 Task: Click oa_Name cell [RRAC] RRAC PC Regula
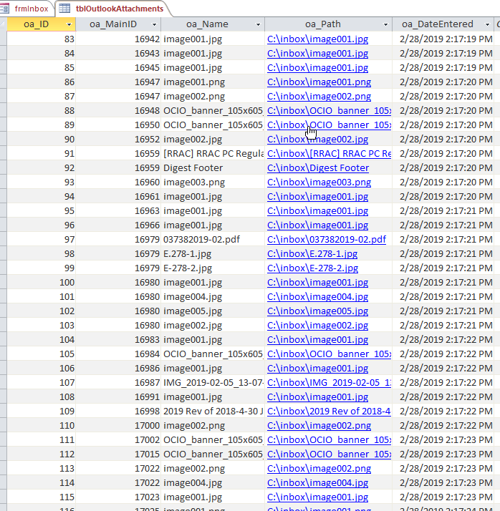[213, 153]
